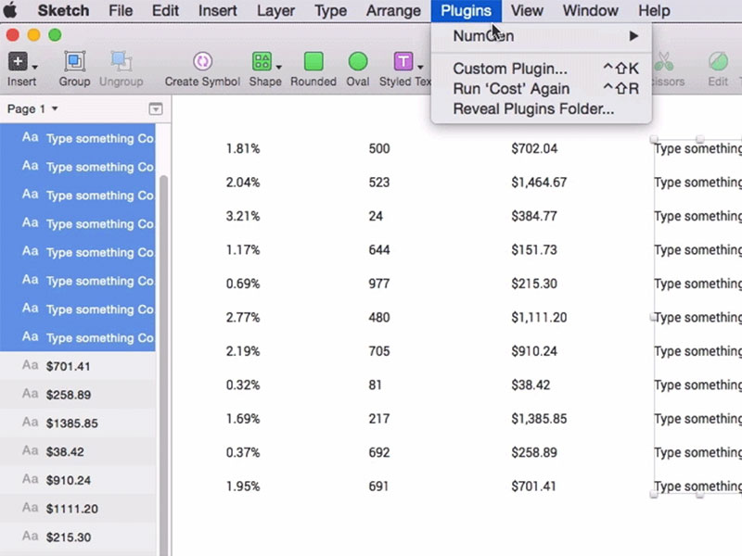Open the Help menu
This screenshot has height=556, width=742.
tap(654, 10)
